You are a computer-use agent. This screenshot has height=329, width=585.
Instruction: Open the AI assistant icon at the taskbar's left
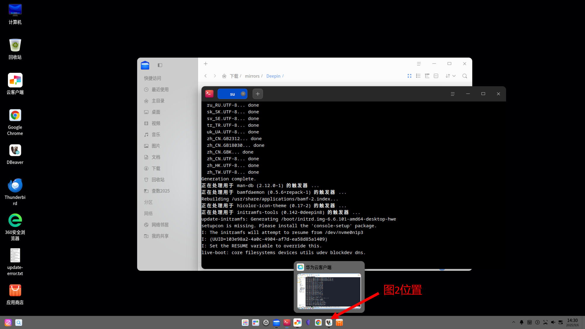click(x=8, y=322)
